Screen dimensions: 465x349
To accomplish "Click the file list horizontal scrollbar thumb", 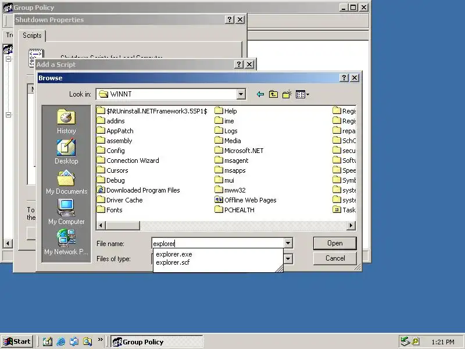I will 123,226.
